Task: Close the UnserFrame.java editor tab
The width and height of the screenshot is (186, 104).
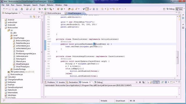Action: pos(83,13)
